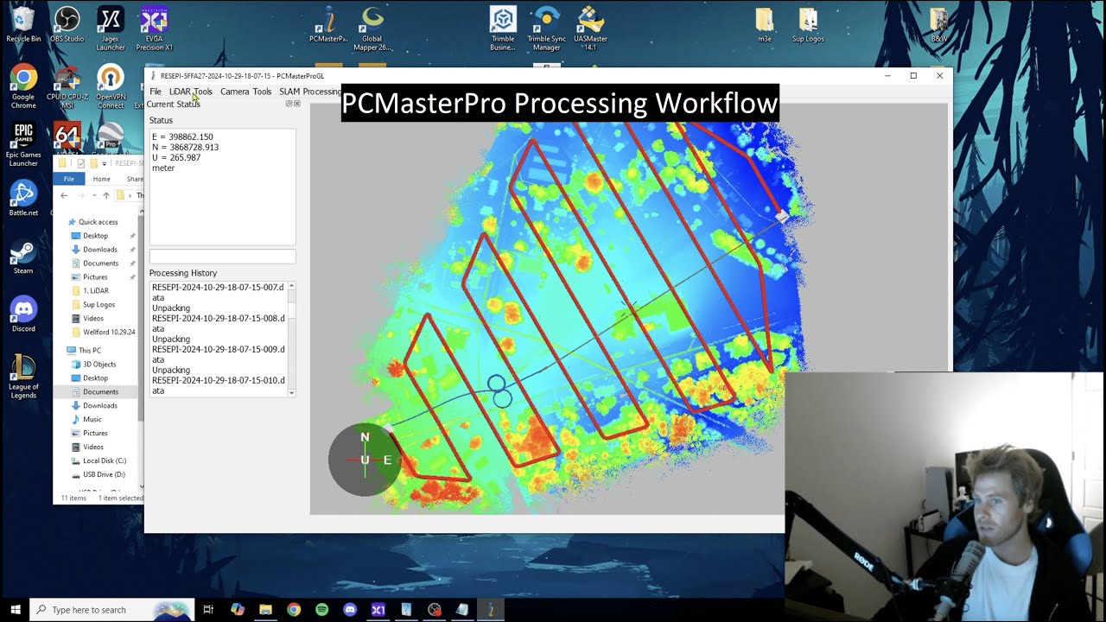Screen dimensions: 1106x622
Task: Open the File tab in File Explorer
Action: [x=69, y=179]
